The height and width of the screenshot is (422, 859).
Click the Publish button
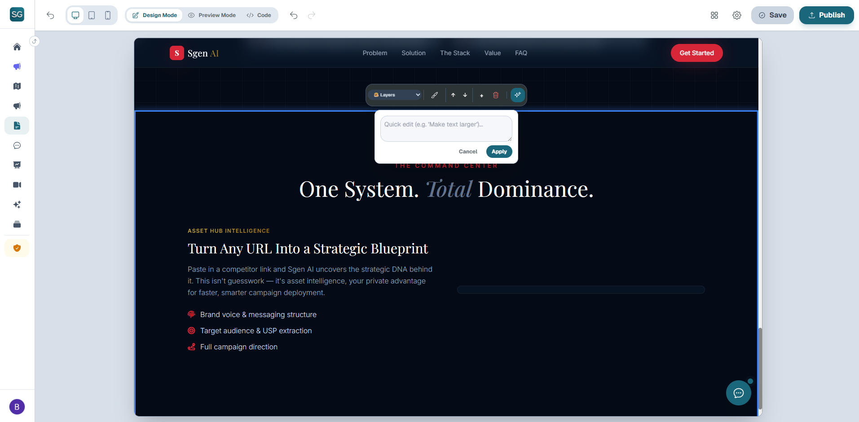click(827, 15)
